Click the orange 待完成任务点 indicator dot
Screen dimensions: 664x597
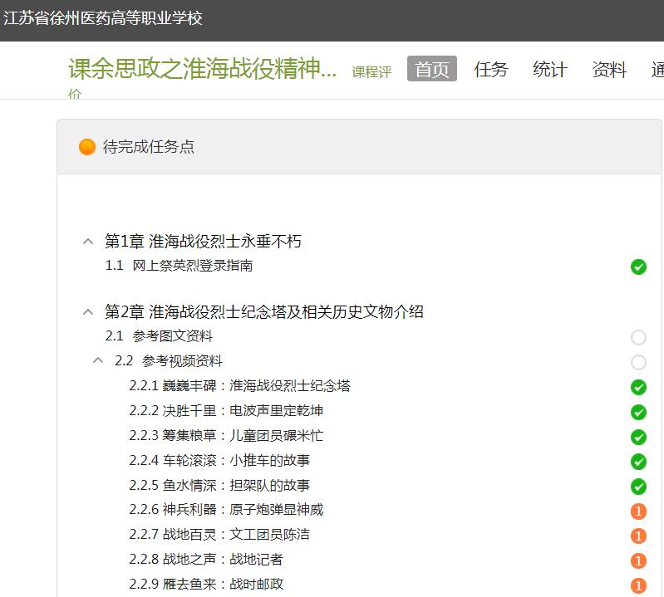click(87, 147)
